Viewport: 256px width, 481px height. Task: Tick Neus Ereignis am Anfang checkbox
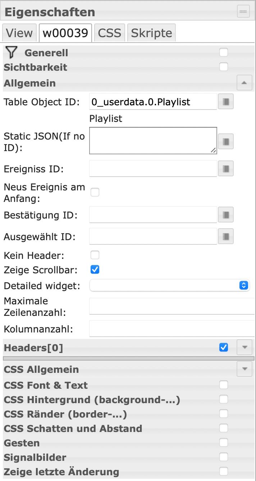click(95, 192)
